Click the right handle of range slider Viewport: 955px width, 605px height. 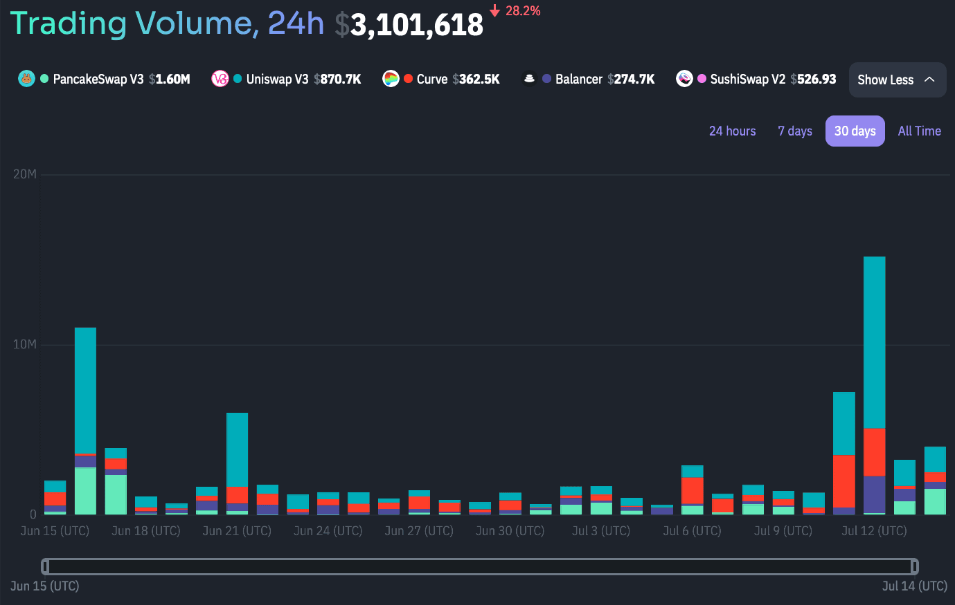[914, 567]
